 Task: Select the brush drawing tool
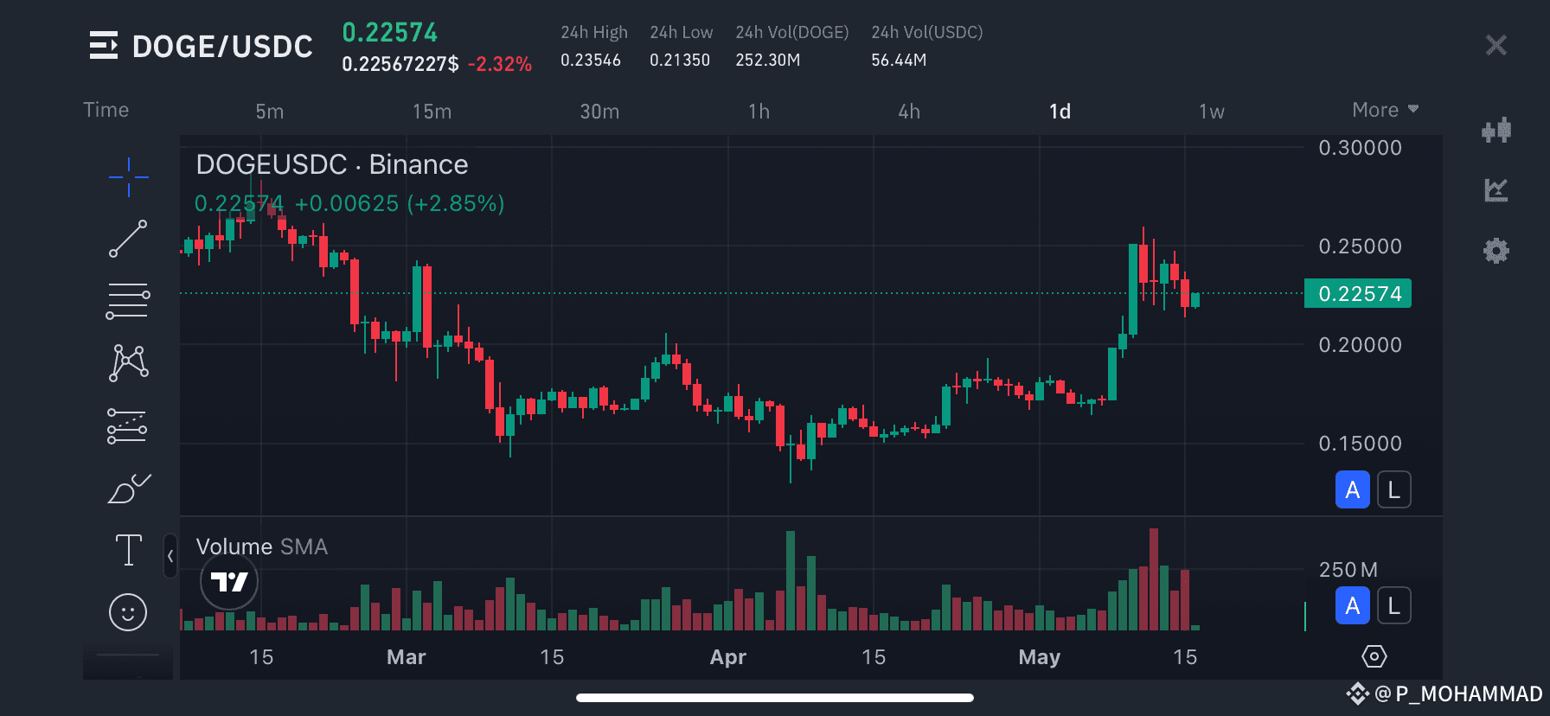pyautogui.click(x=129, y=489)
